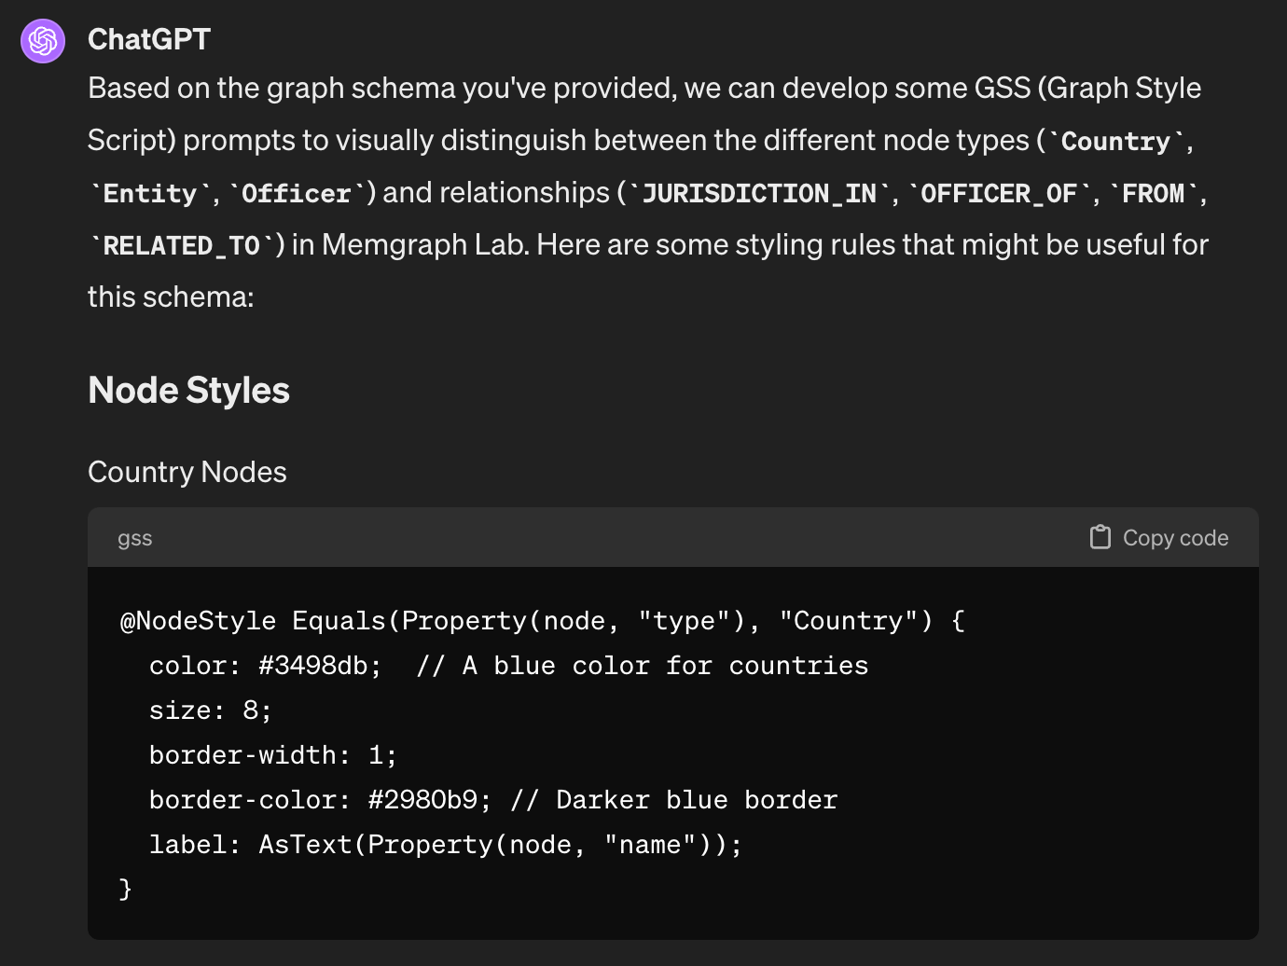Select the @NodeStyle declaration line
The image size is (1287, 966).
tap(539, 620)
